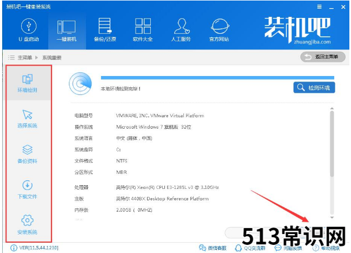Click the vertical scrollbar thumb
Image resolution: width=351 pixels, height=253 pixels.
click(x=332, y=144)
